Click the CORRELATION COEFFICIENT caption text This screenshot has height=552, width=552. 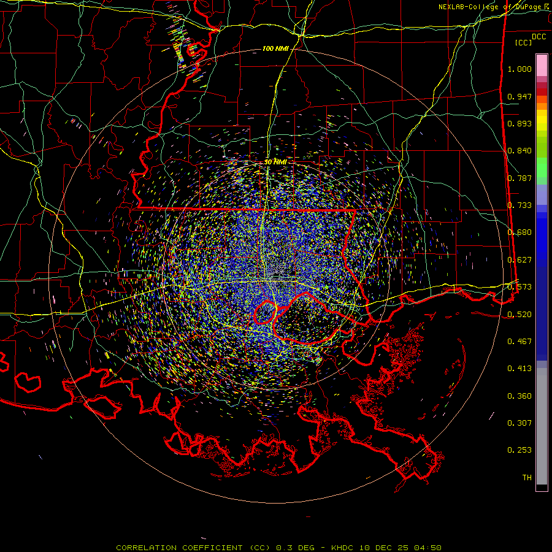pos(179,548)
